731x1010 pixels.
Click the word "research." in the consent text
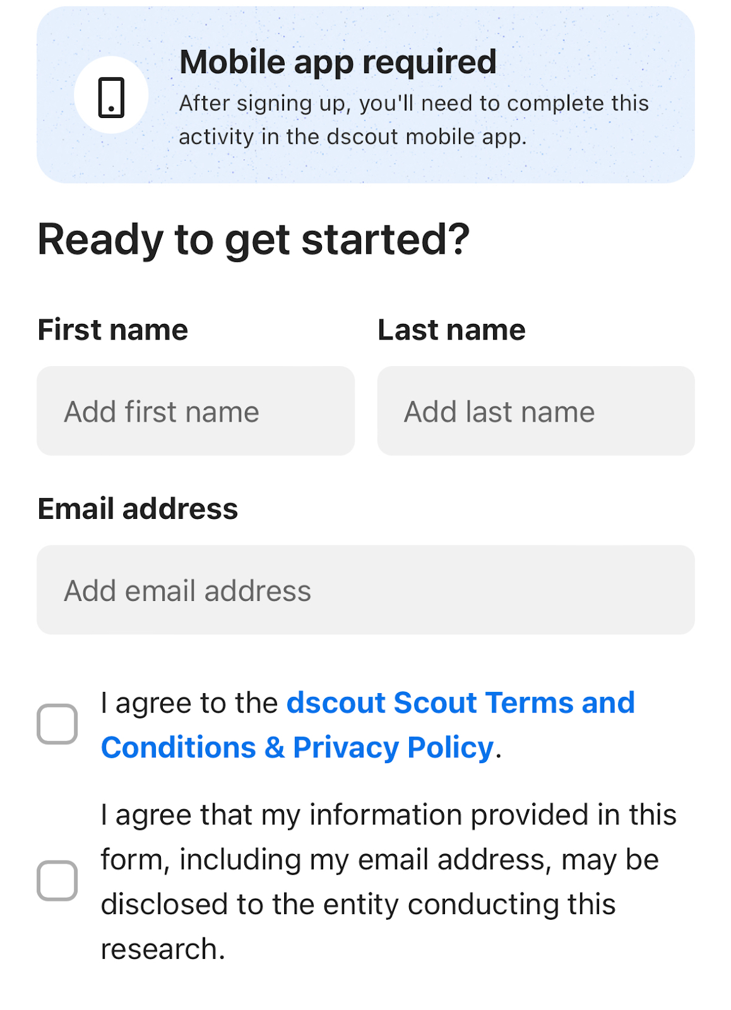(x=163, y=949)
